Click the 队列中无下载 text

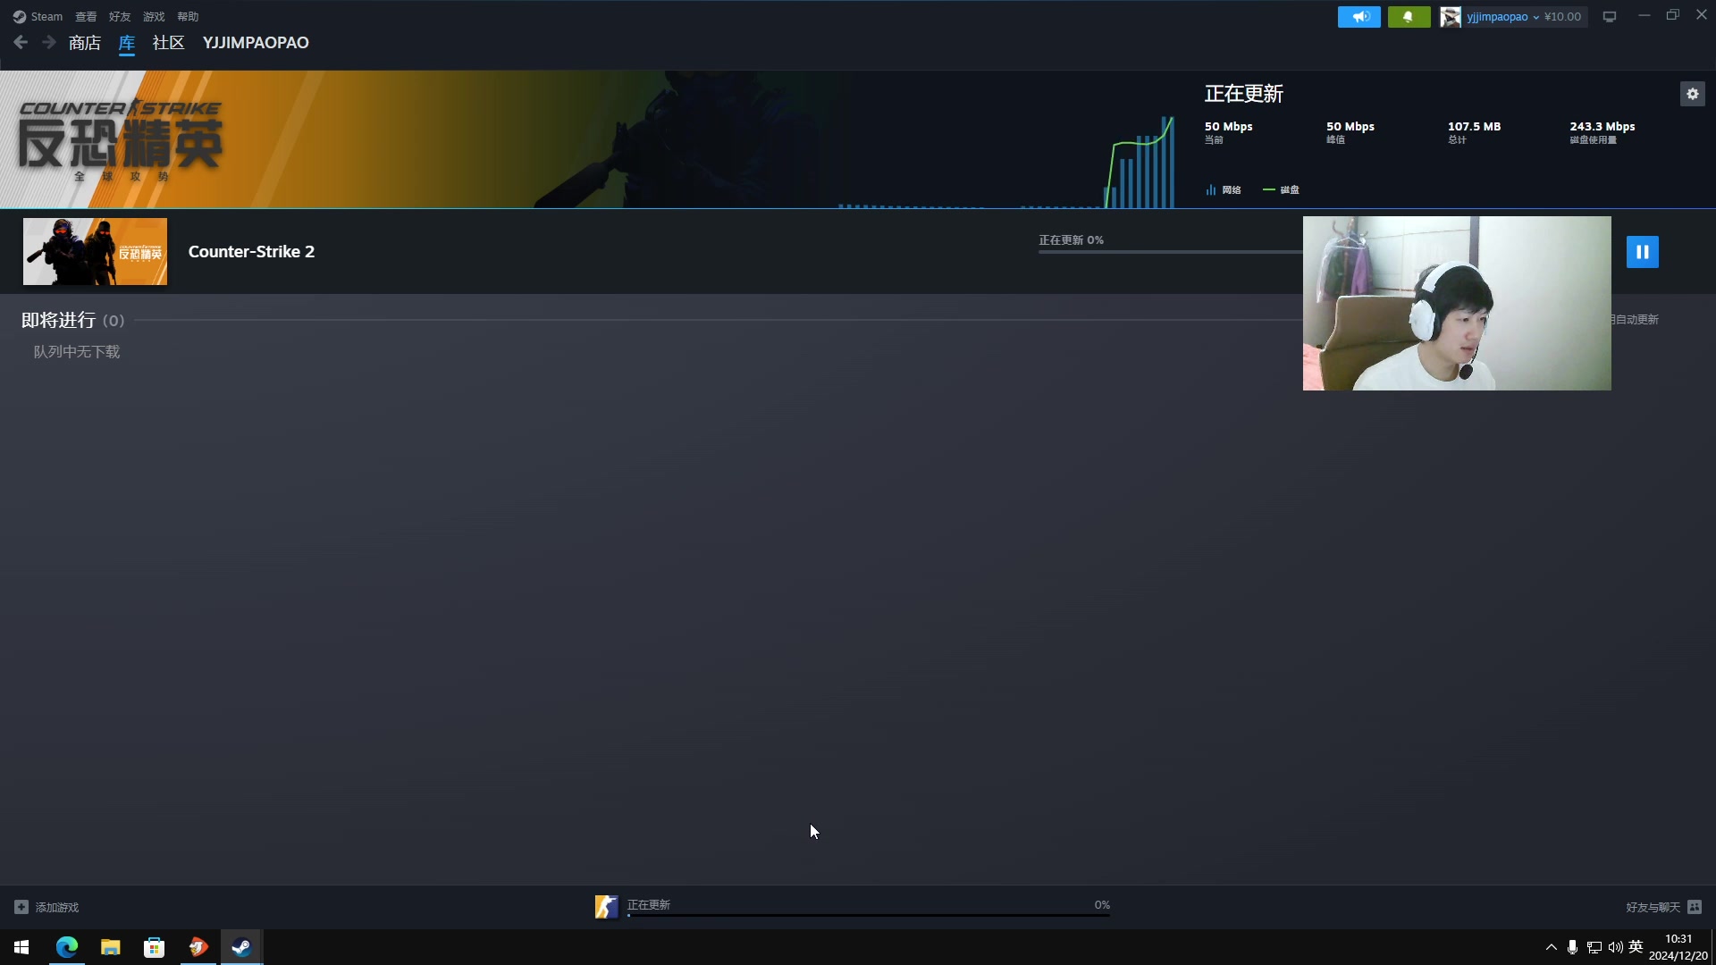tap(77, 352)
